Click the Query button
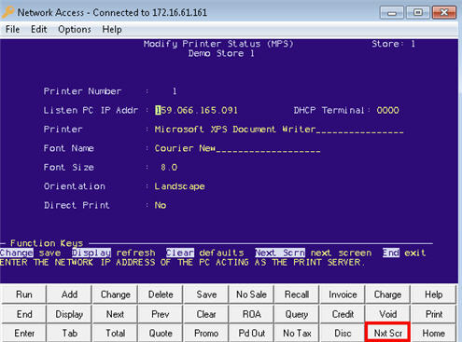The width and height of the screenshot is (462, 342). point(297,314)
